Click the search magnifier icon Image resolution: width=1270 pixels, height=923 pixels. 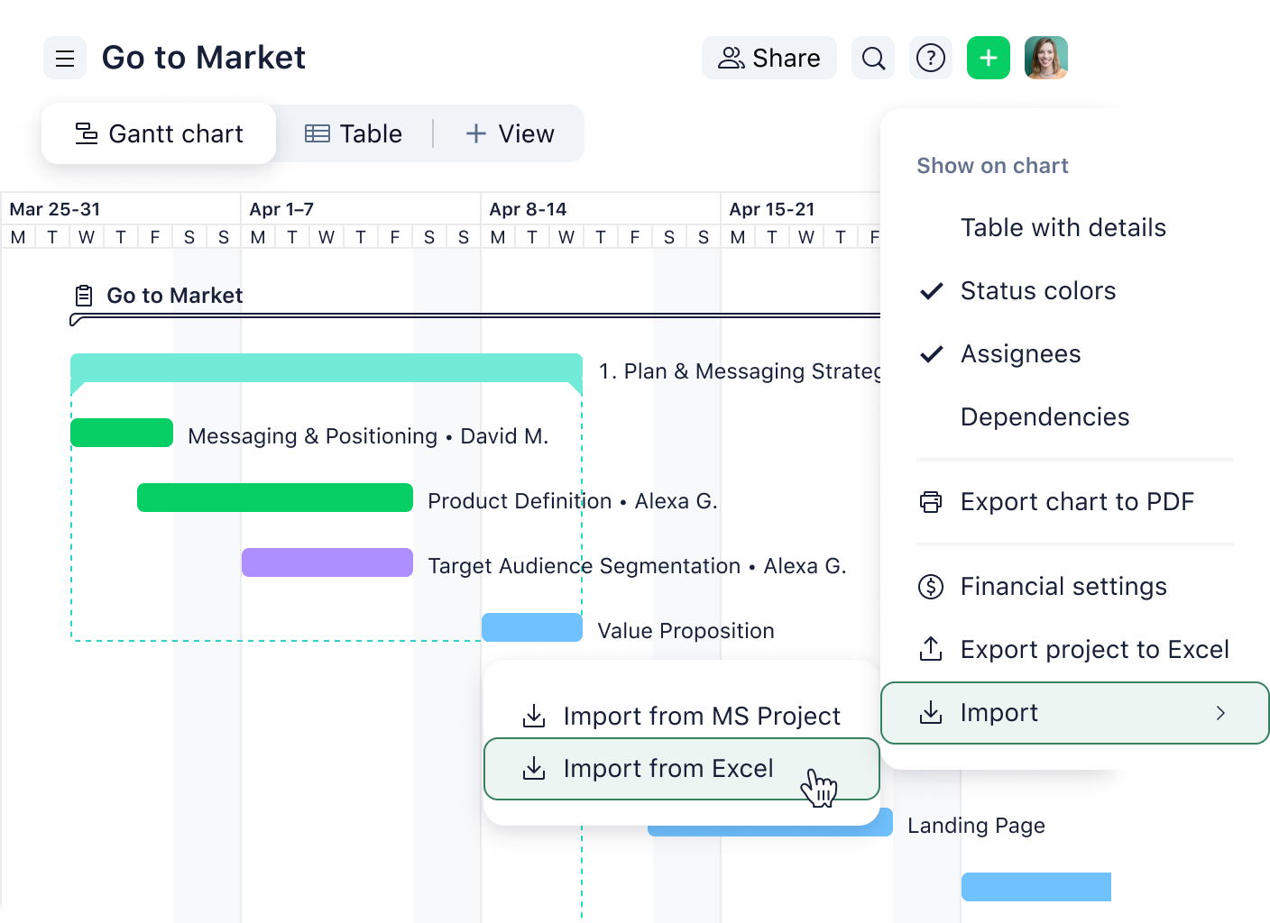point(872,58)
